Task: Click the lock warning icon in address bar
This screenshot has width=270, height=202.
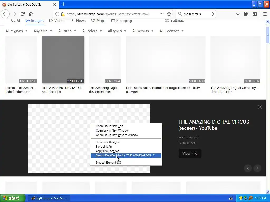Action: [x=62, y=14]
